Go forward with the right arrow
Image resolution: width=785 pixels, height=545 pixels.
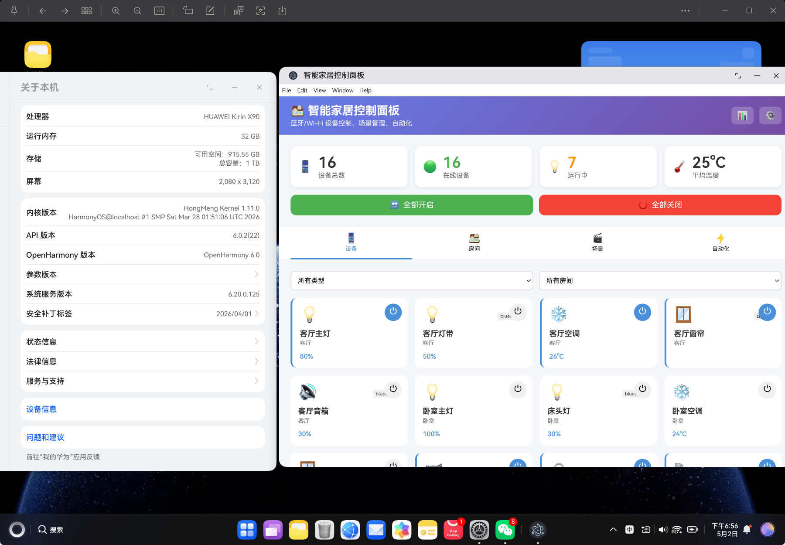pyautogui.click(x=65, y=11)
